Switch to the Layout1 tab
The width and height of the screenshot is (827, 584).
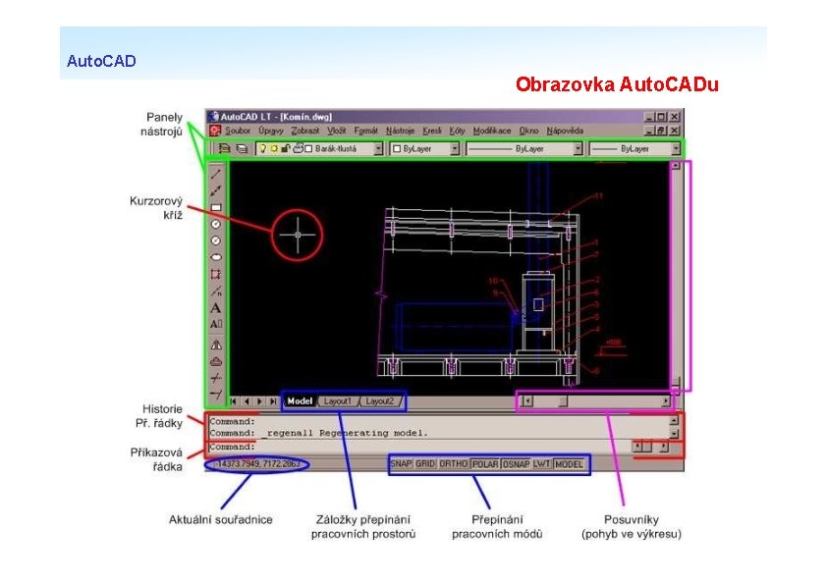(338, 401)
